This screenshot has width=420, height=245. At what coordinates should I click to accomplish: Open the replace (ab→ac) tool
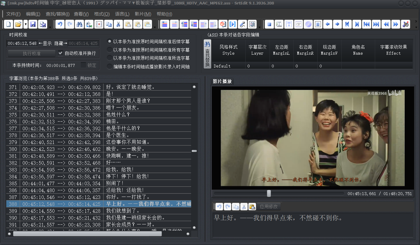point(89,24)
